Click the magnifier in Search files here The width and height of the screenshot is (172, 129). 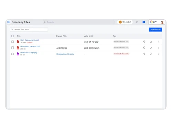click(12, 30)
